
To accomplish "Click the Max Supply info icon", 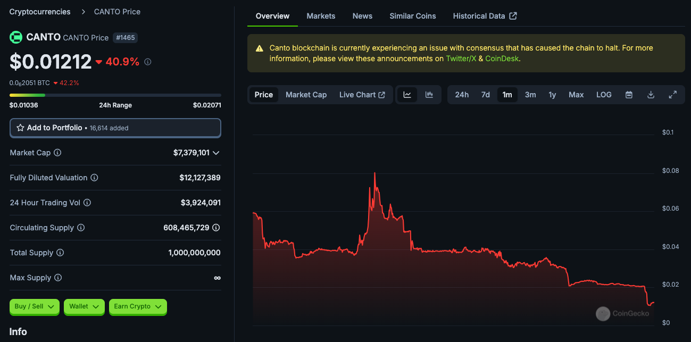I will pos(58,278).
